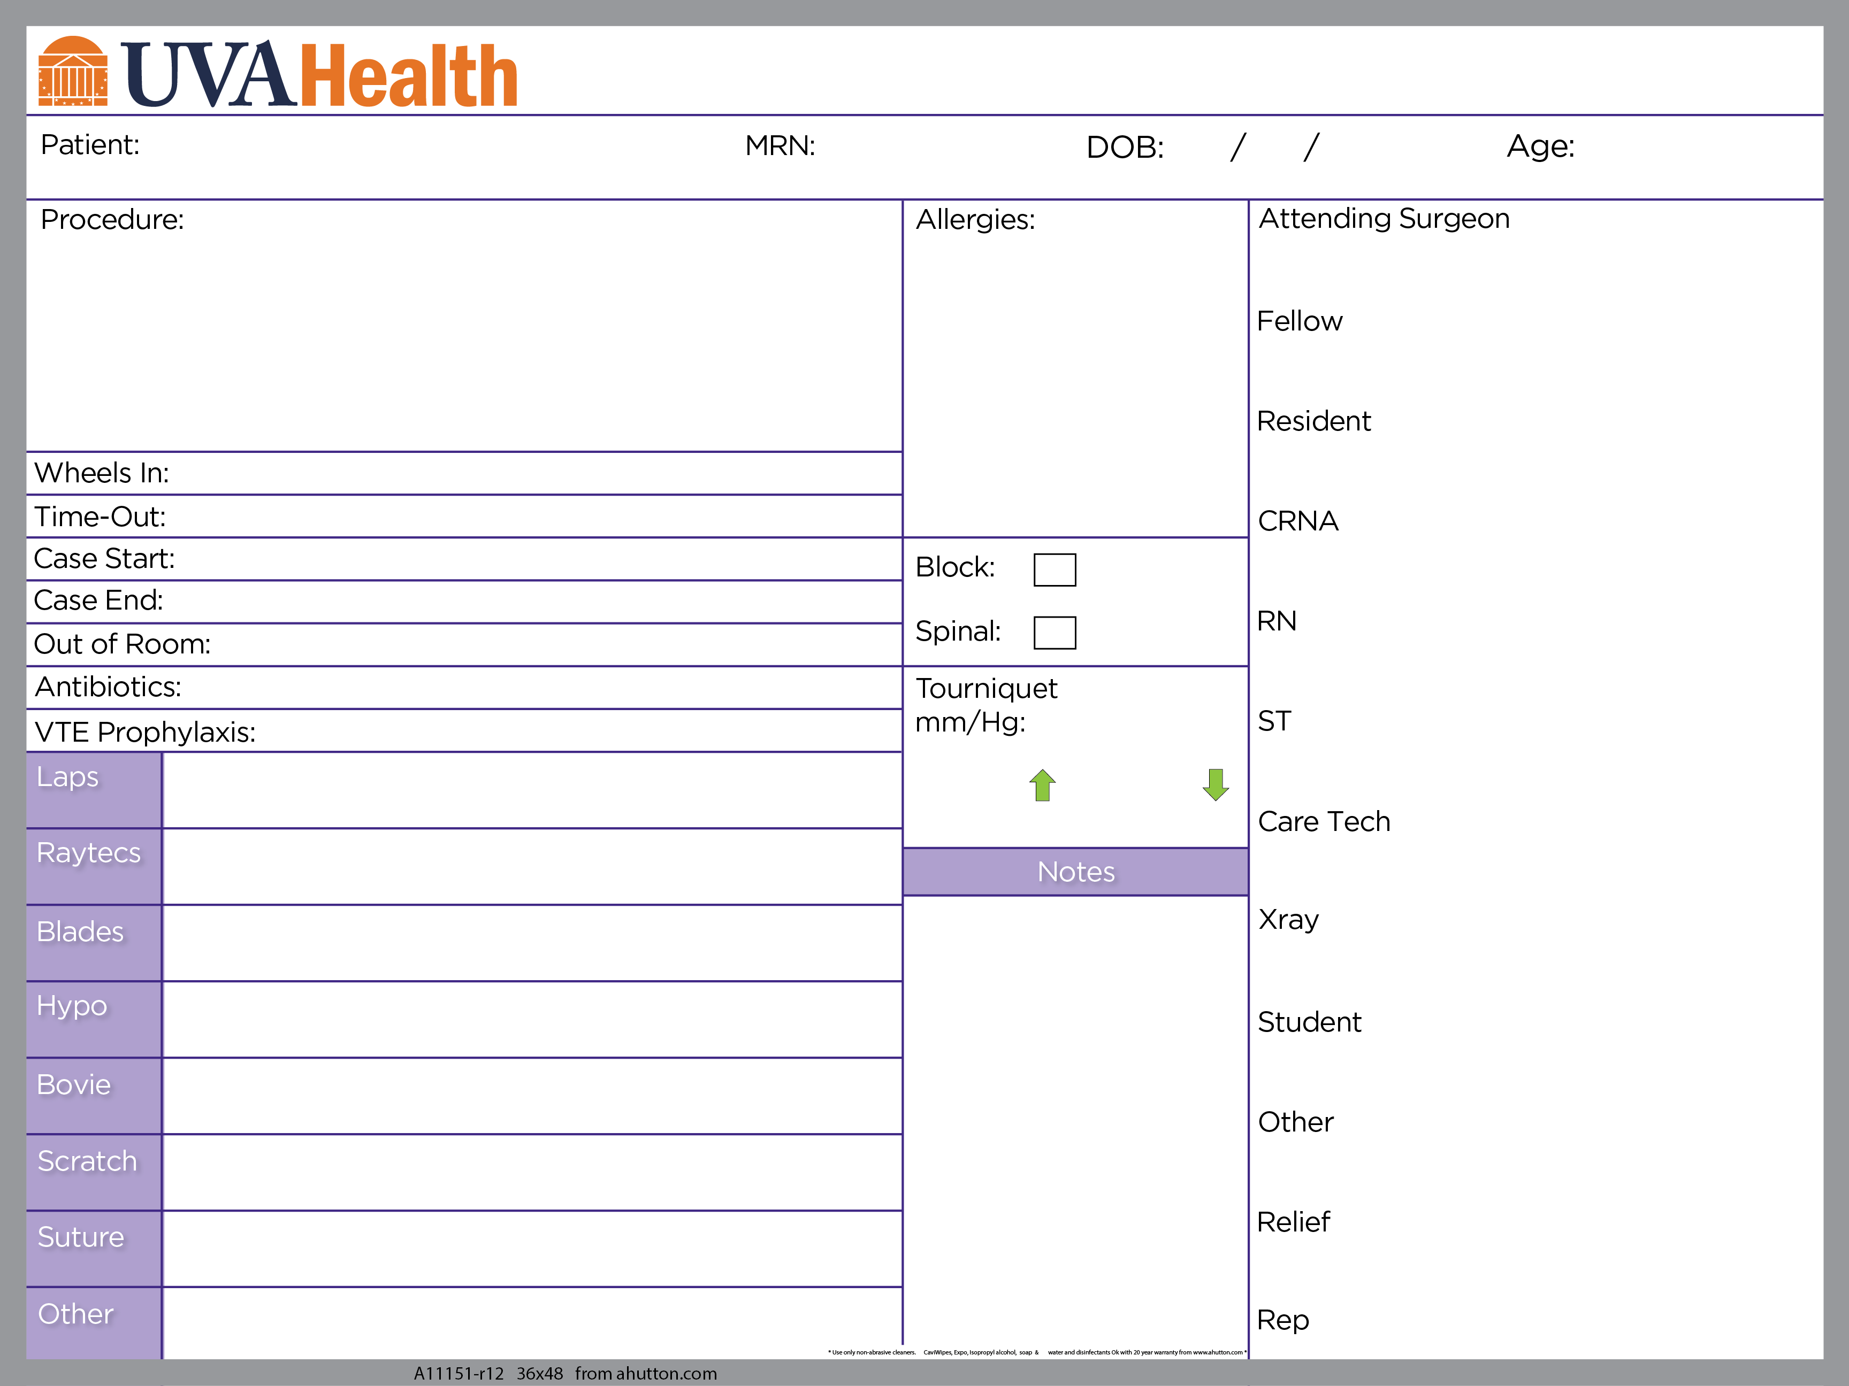Screen dimensions: 1849x1386
Task: Click the MRN field label
Action: pos(780,146)
